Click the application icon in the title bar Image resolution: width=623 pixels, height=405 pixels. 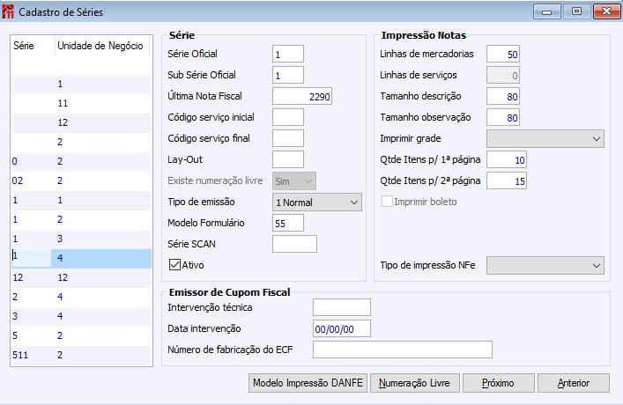click(x=10, y=11)
